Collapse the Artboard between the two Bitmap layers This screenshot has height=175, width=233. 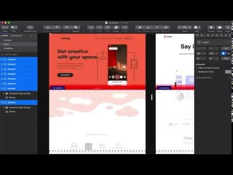click(2, 103)
